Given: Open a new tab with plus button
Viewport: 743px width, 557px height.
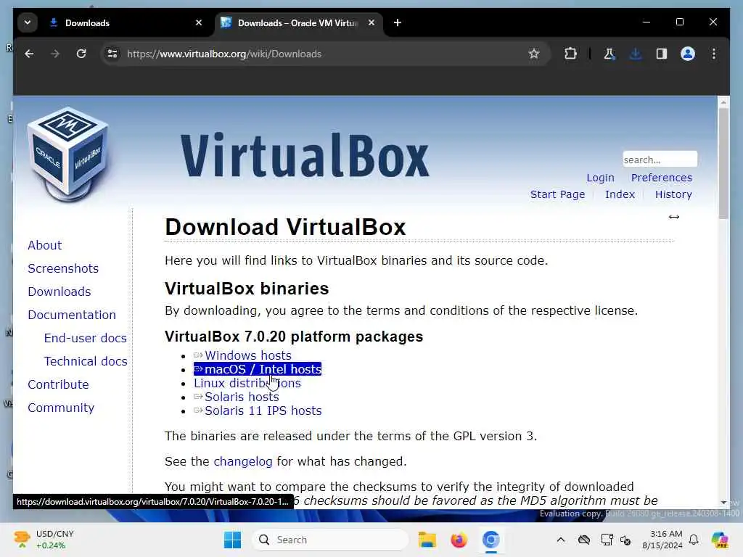Looking at the screenshot, I should [398, 22].
